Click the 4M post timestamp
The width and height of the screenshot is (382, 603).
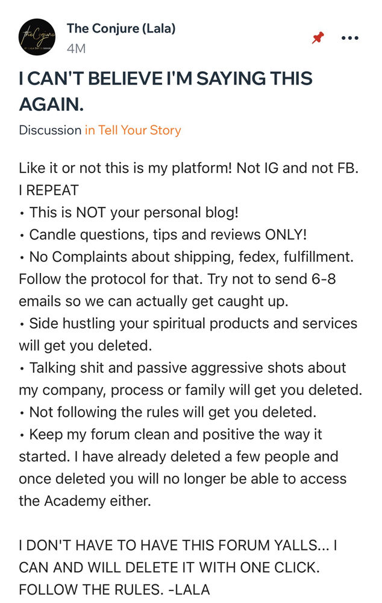76,49
